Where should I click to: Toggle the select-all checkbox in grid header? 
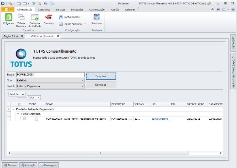click(x=20, y=104)
